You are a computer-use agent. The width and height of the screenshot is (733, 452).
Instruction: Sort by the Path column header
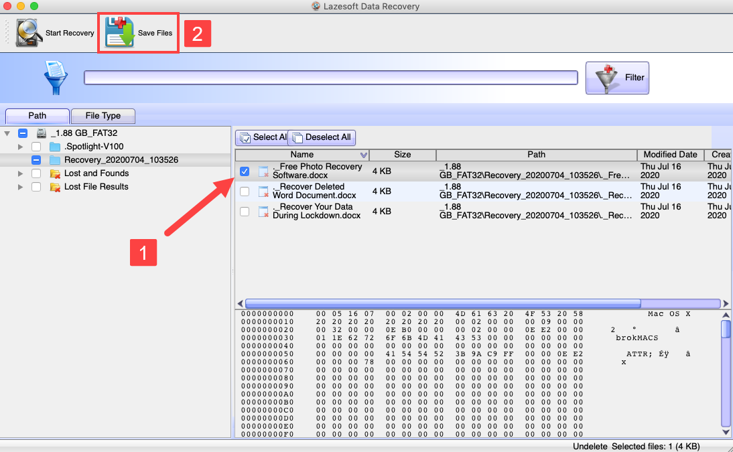pos(536,155)
